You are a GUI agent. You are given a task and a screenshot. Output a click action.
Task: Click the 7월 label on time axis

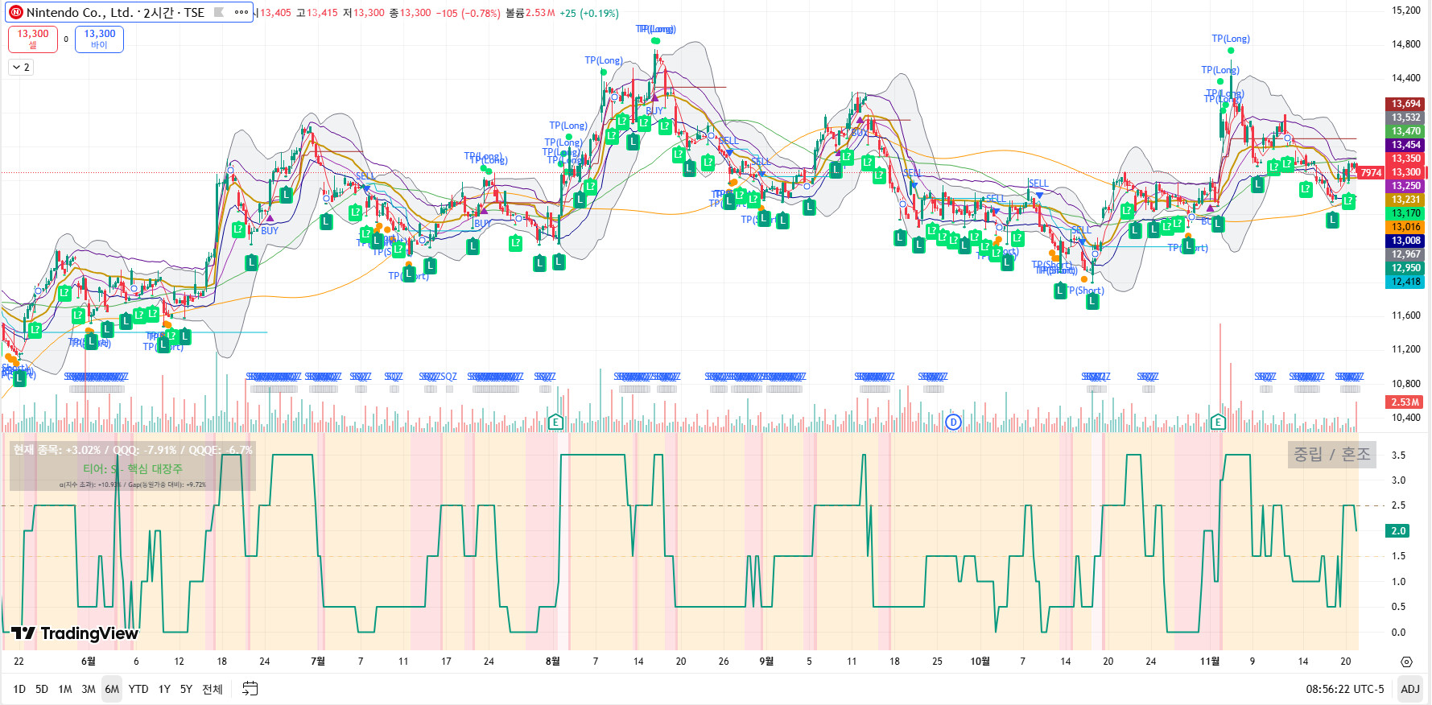318,662
